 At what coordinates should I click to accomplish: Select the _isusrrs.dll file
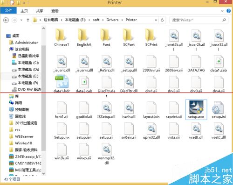(x=84, y=64)
